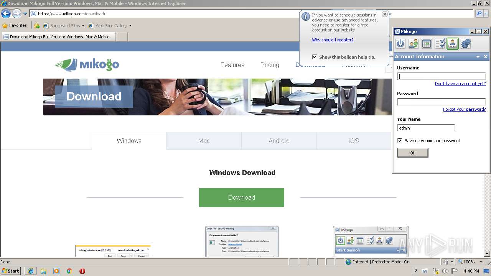Click screenshot thumbnail of mikogo-starter.exe download bar
Image resolution: width=491 pixels, height=276 pixels.
113,251
